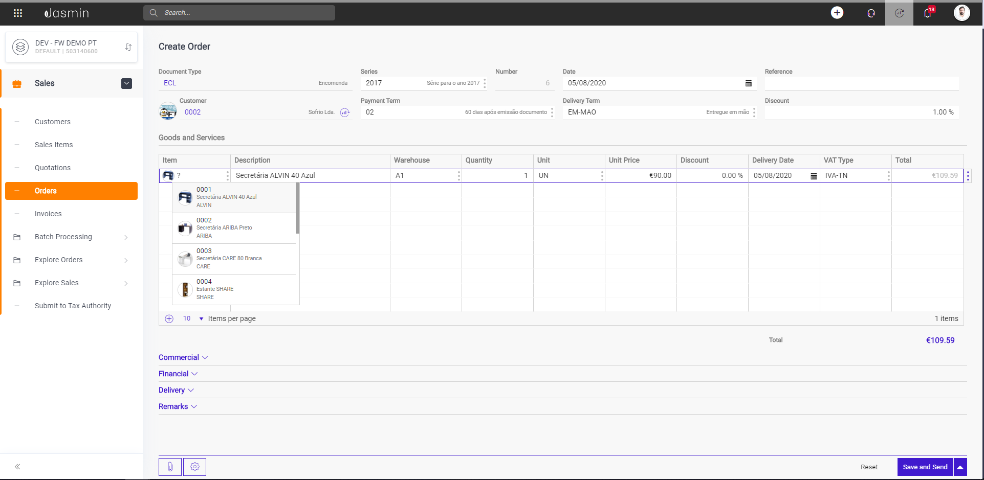The height and width of the screenshot is (480, 984).
Task: Click the Save and Send button
Action: 925,467
